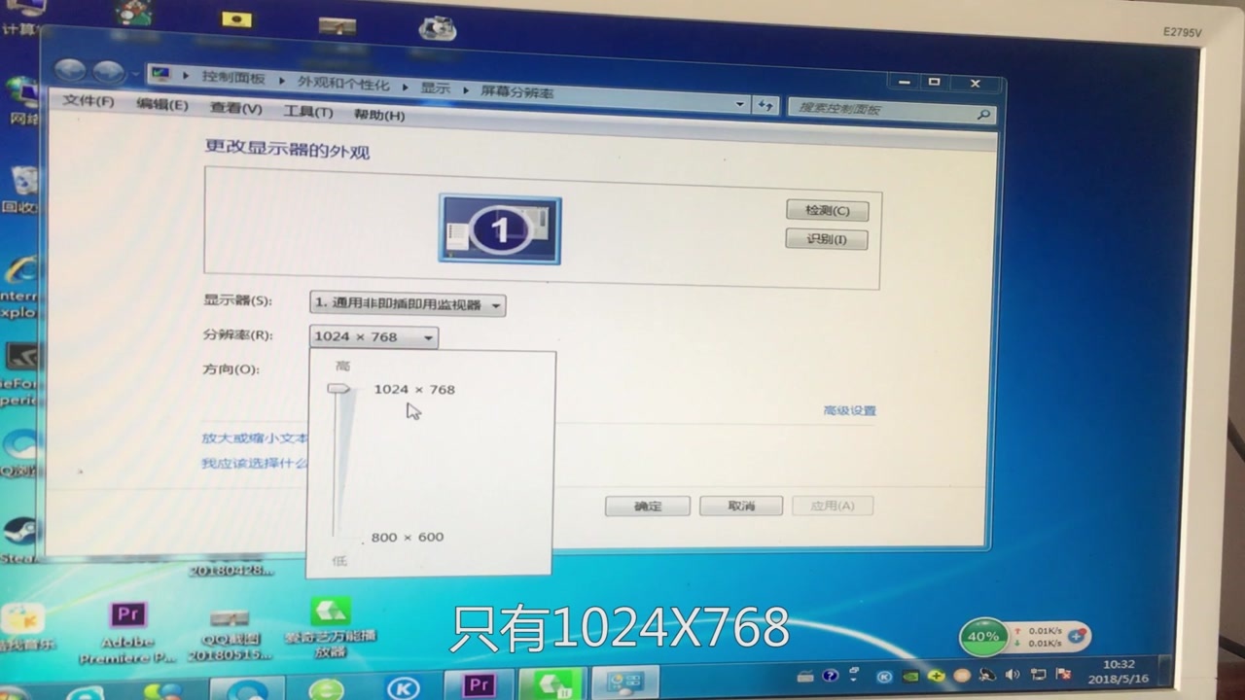Open recent pages dropdown beside nav arrows
The width and height of the screenshot is (1245, 700).
[x=134, y=74]
